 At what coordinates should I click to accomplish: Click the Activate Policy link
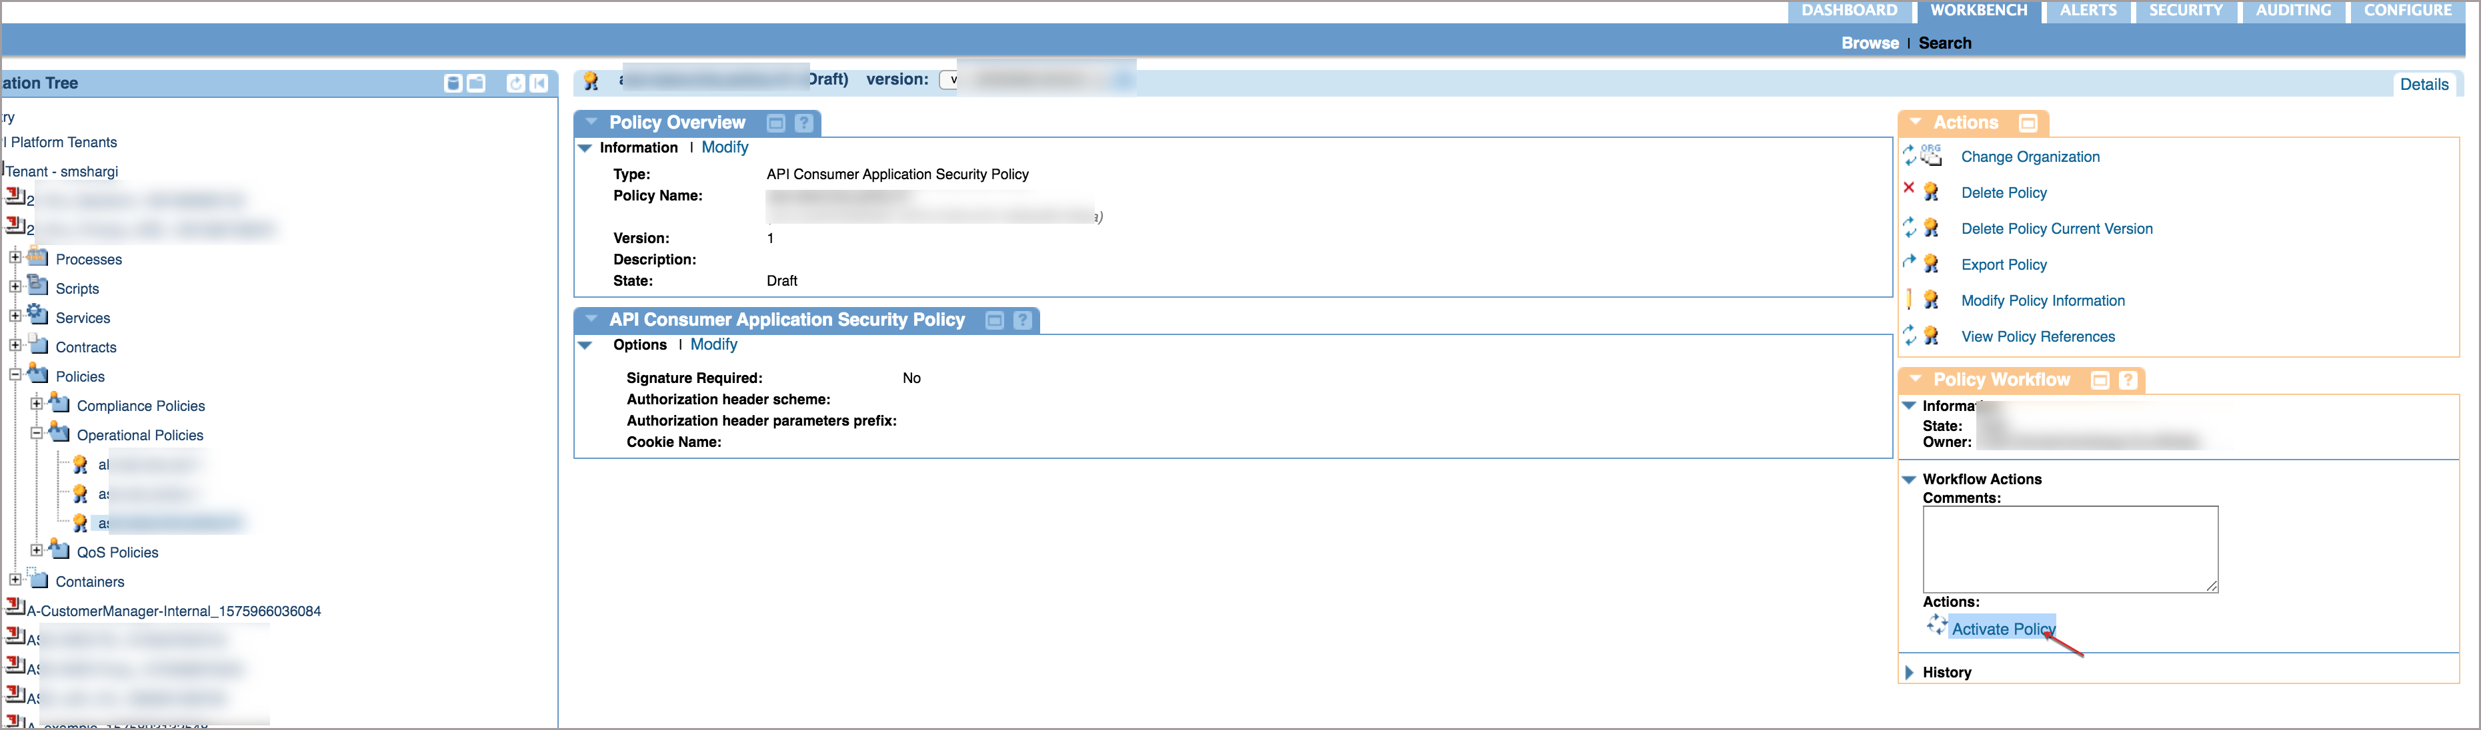[x=2002, y=629]
